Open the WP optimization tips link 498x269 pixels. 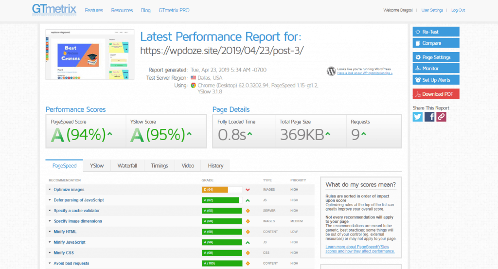click(365, 73)
